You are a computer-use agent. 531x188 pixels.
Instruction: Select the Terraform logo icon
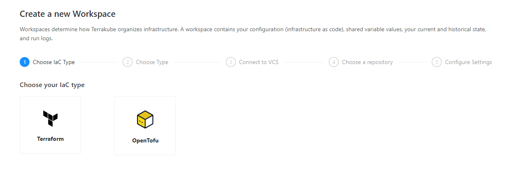tap(50, 118)
